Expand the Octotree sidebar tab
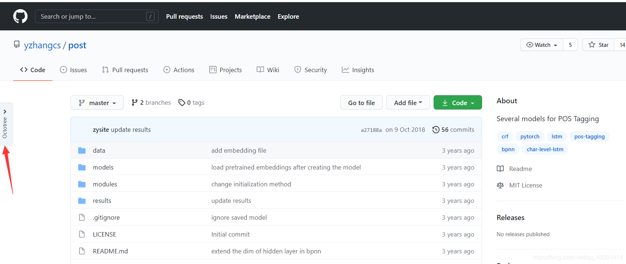This screenshot has width=626, height=264. (5, 124)
